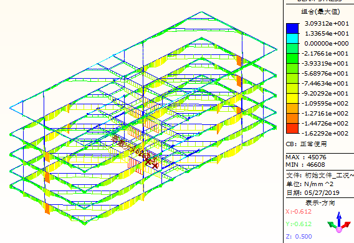Click the 日期 05/27/2019 date label
Image resolution: width=354 pixels, height=243 pixels.
(313, 193)
